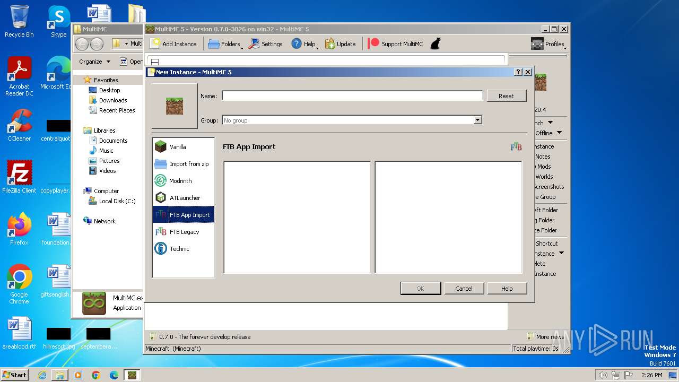This screenshot has height=382, width=679.
Task: Click Internet Explorer taskbar icon
Action: [42, 375]
